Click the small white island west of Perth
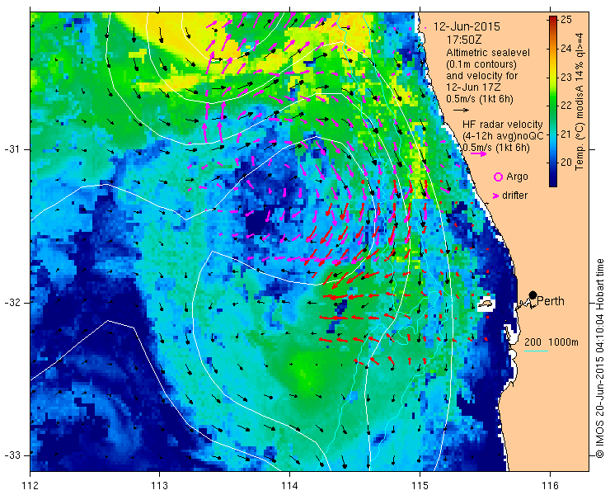 tap(486, 304)
